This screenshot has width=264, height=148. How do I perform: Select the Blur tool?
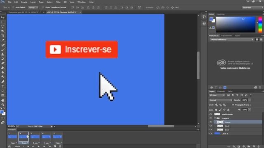click(x=3, y=72)
